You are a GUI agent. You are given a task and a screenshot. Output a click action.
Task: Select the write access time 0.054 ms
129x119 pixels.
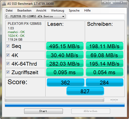click(105, 72)
